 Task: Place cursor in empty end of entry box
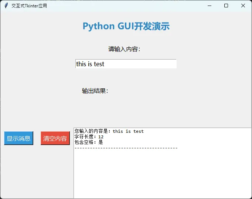coord(148,64)
